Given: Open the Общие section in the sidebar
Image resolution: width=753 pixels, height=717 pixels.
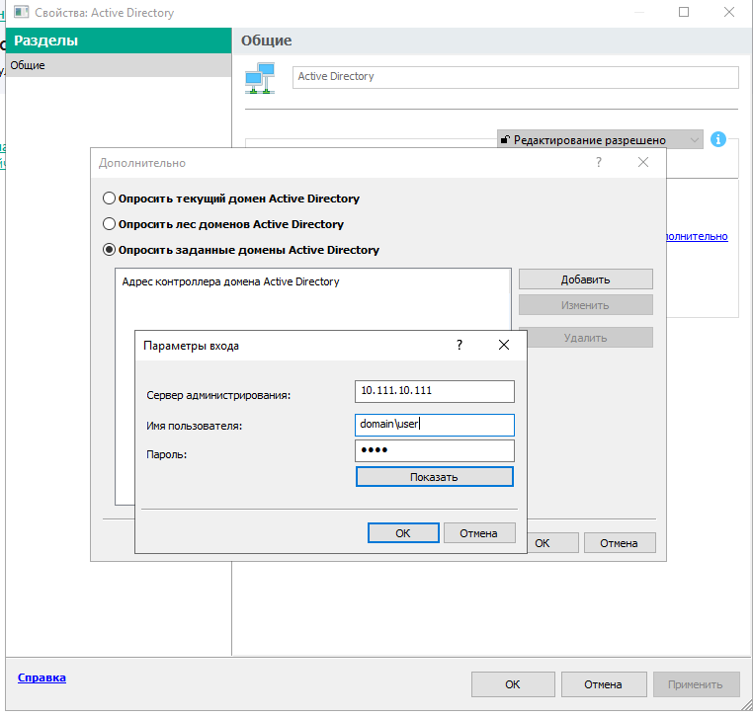Looking at the screenshot, I should click(x=119, y=65).
